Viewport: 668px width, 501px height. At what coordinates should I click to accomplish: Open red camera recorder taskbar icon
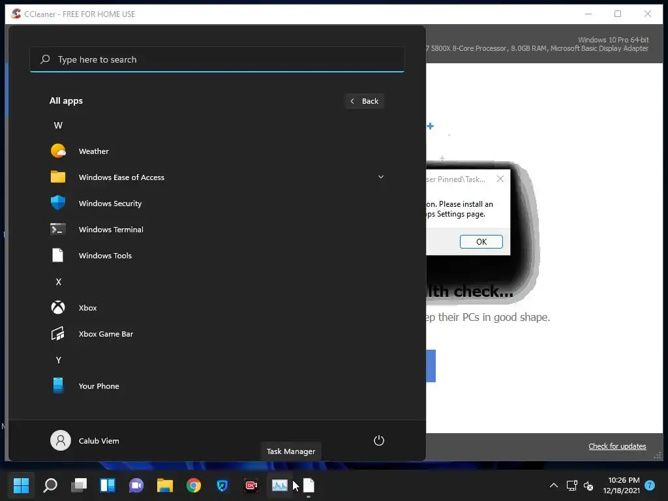tap(251, 485)
